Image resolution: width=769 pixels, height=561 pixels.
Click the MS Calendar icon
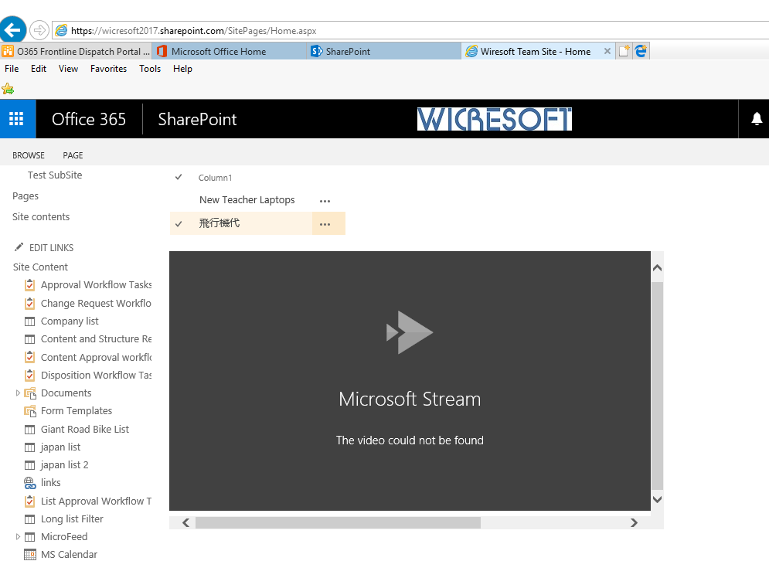point(30,555)
